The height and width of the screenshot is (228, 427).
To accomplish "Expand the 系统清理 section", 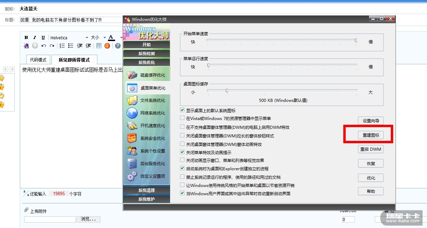I will point(147,190).
